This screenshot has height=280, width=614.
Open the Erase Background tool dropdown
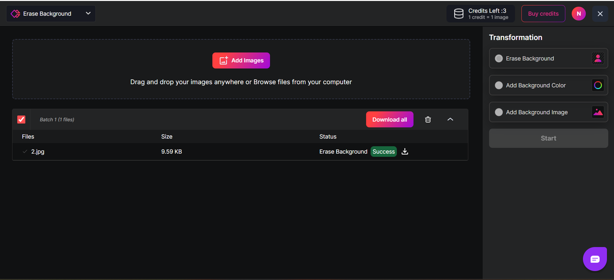(x=51, y=13)
